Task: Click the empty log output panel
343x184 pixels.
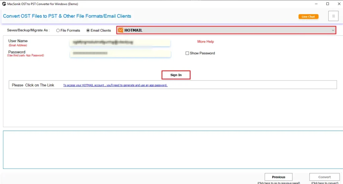Action: coord(173,150)
